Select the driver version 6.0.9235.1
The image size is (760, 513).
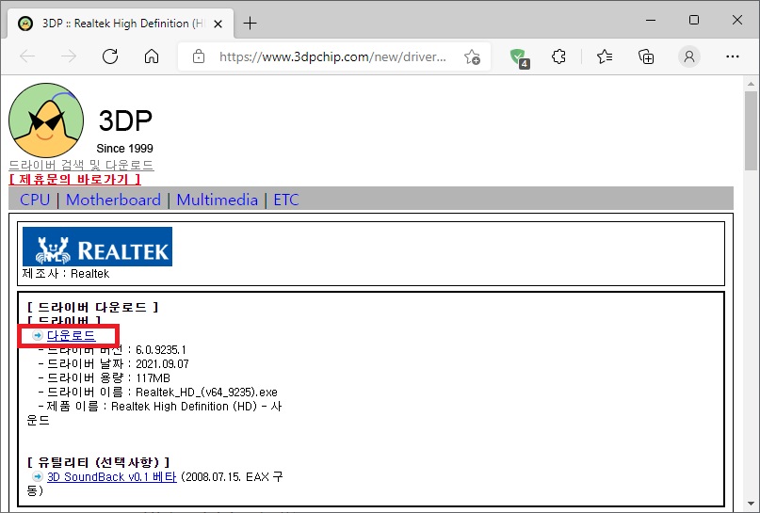[161, 350]
